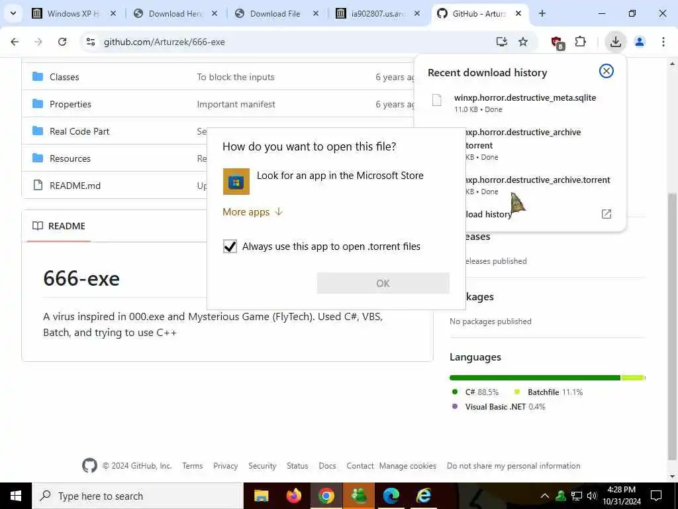Click the green C# portion of language bar
Viewport: 678px width, 509px height.
coord(535,378)
